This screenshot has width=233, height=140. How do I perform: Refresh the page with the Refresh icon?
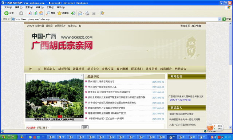[x=35, y=13]
